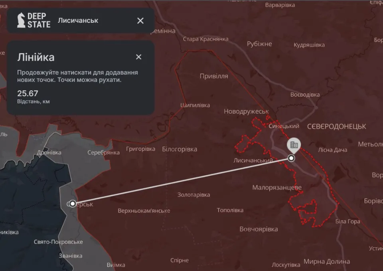
Task: Click the Григорівка map label
Action: 141,149
